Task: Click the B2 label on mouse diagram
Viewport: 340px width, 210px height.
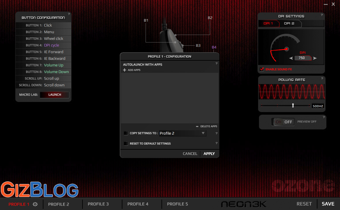Action: tap(210, 18)
